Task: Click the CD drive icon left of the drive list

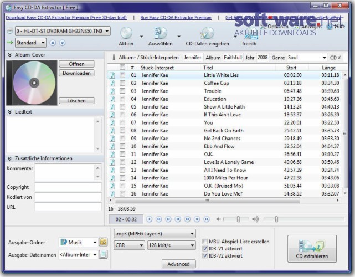Action: tap(10, 31)
